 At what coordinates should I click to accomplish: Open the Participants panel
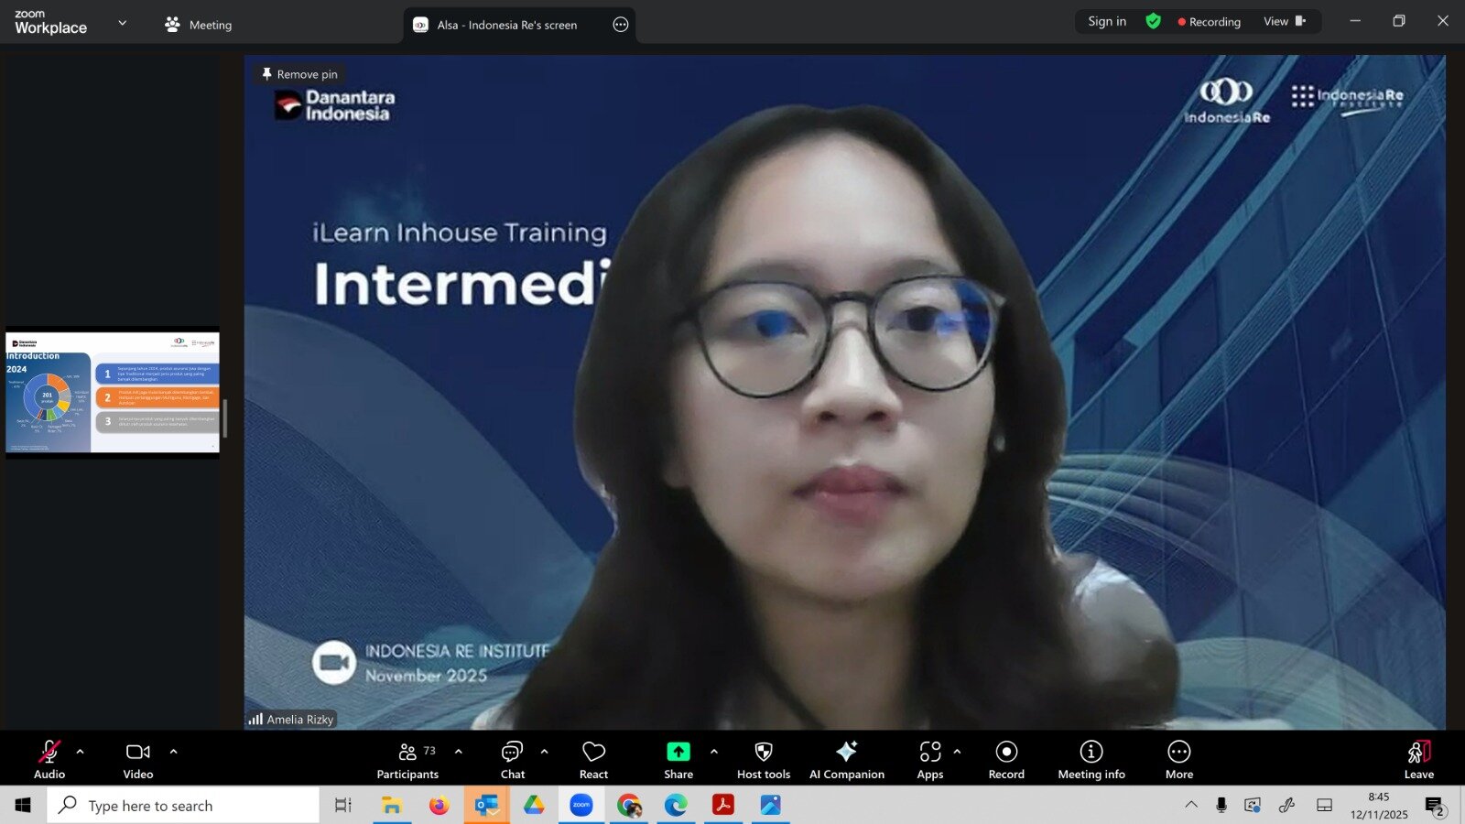407,759
